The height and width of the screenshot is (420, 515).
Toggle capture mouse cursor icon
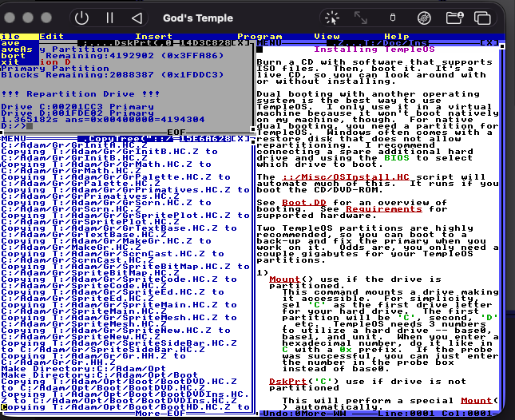(332, 18)
